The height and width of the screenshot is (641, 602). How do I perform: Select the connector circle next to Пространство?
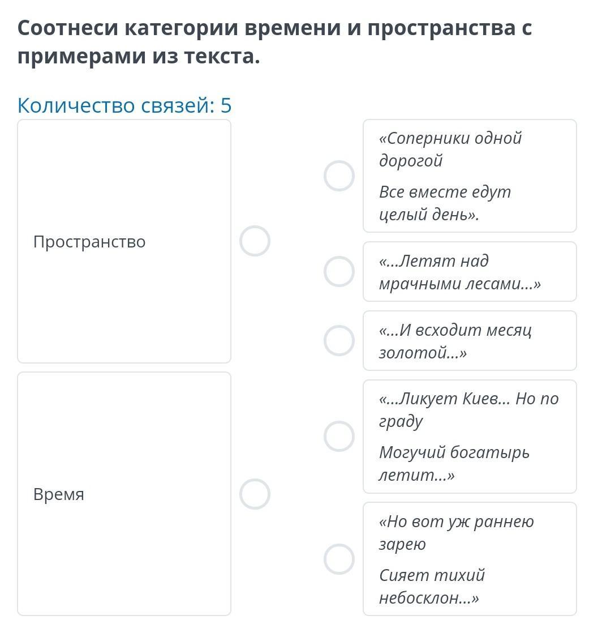pos(255,241)
